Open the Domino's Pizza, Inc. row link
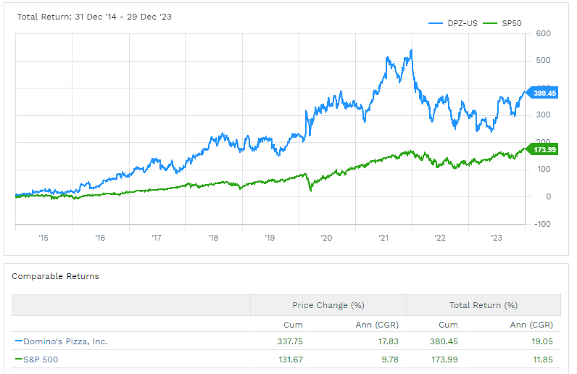This screenshot has width=577, height=374. pyautogui.click(x=64, y=341)
